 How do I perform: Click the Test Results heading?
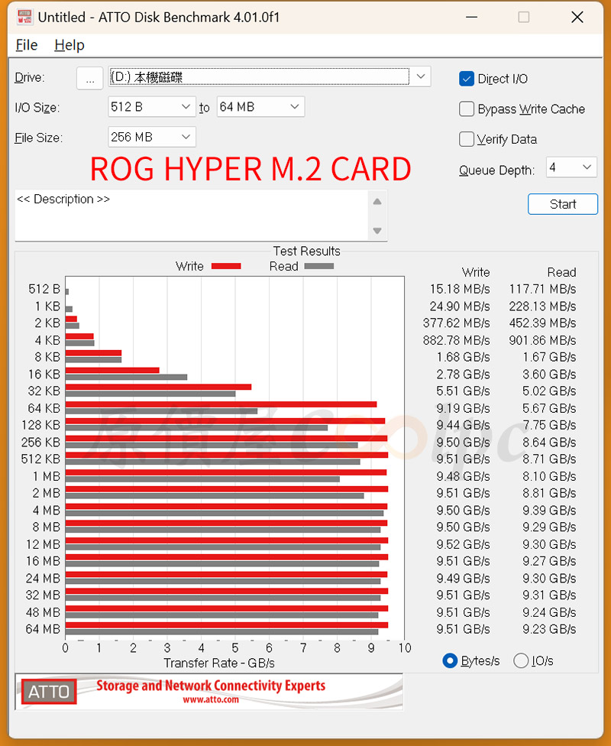[307, 251]
